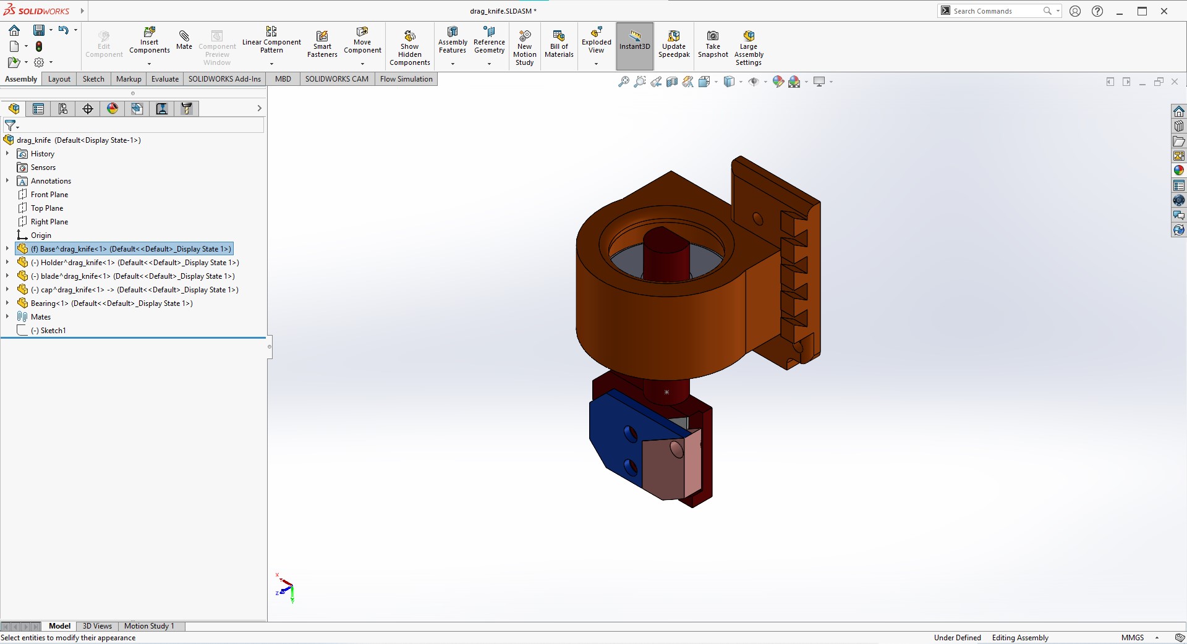
Task: Select the Top Plane item
Action: pyautogui.click(x=47, y=208)
